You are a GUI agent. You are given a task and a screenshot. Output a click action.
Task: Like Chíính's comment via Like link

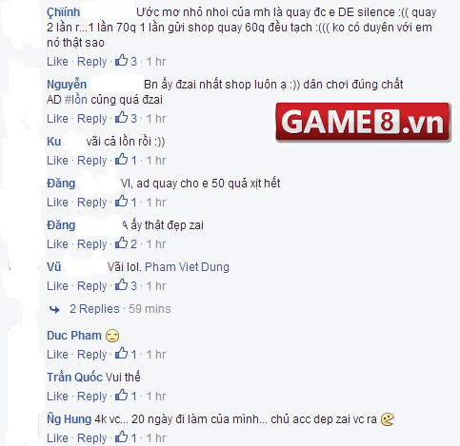click(x=57, y=62)
